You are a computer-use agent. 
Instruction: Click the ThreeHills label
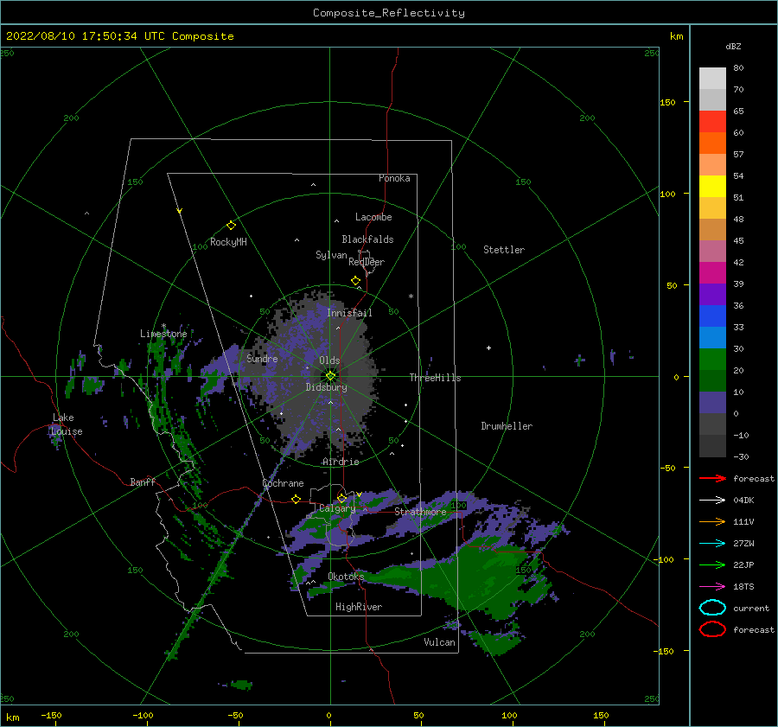click(435, 378)
